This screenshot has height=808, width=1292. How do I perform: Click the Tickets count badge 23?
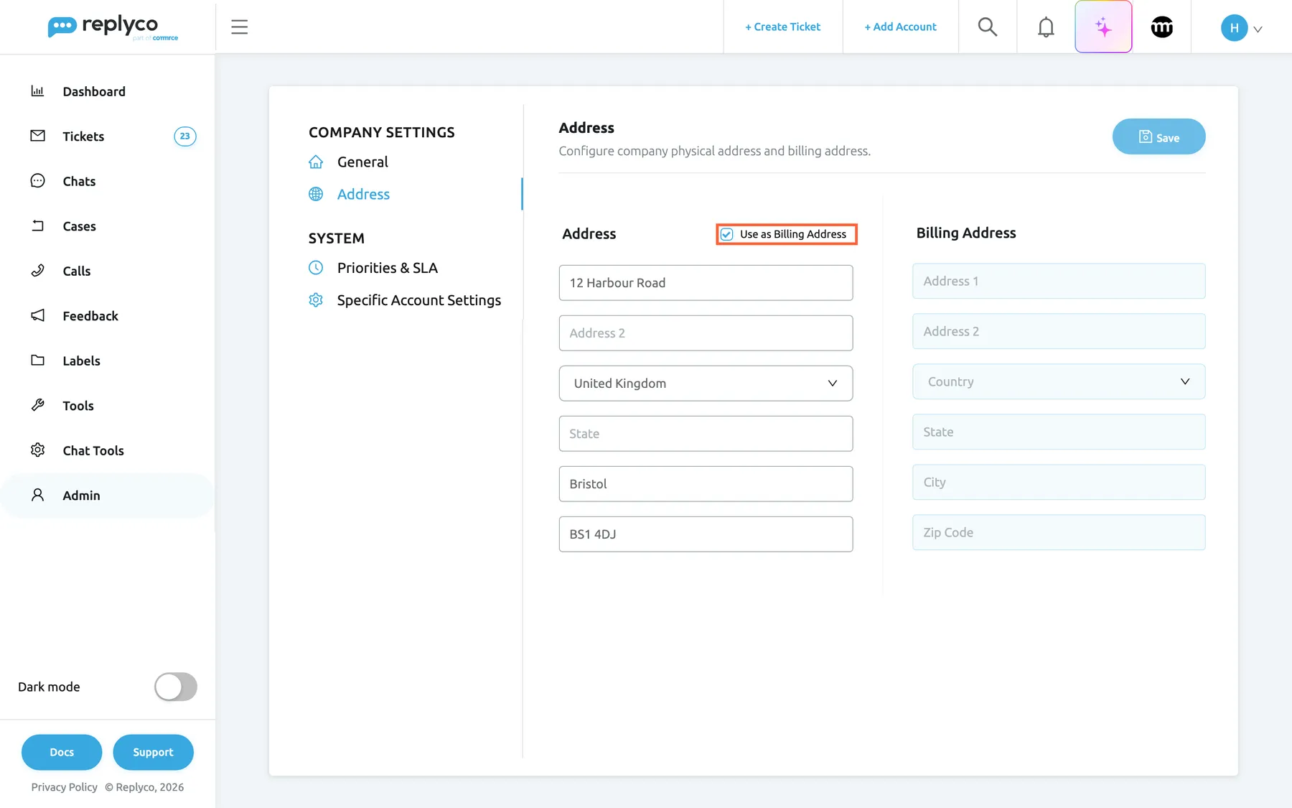[x=185, y=136]
